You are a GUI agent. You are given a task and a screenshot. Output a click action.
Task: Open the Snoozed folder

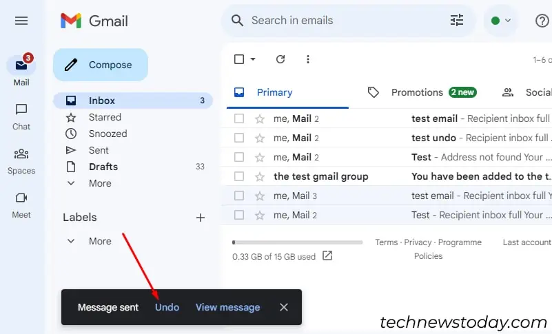click(108, 134)
